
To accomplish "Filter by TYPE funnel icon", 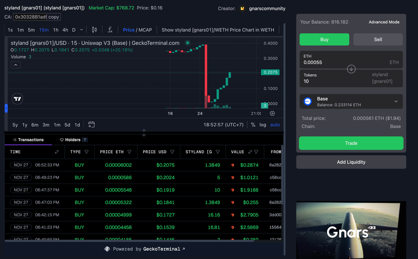I will pos(87,152).
